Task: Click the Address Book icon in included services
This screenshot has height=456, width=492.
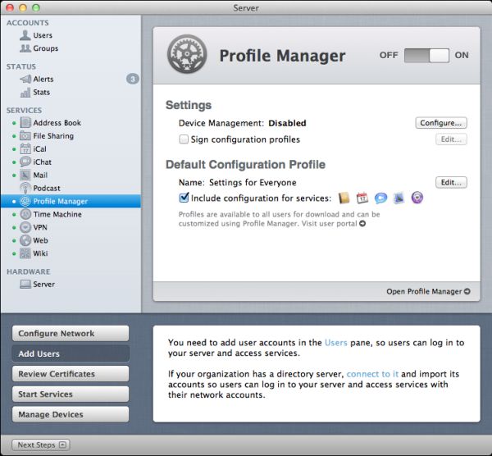Action: (344, 198)
